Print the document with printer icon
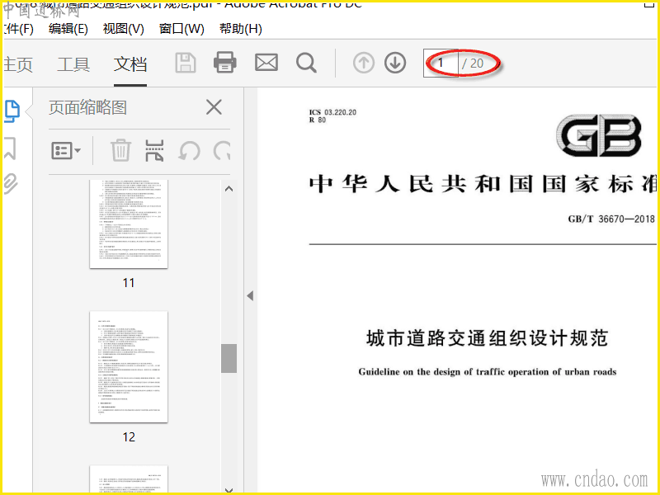This screenshot has width=660, height=495. tap(225, 63)
